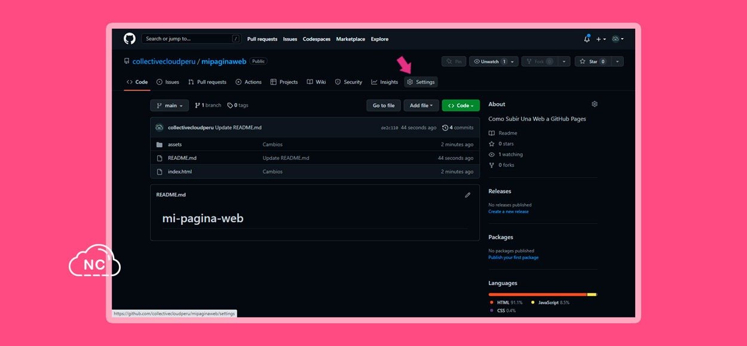Click 'Create a new release' link
The height and width of the screenshot is (346, 747).
(509, 212)
